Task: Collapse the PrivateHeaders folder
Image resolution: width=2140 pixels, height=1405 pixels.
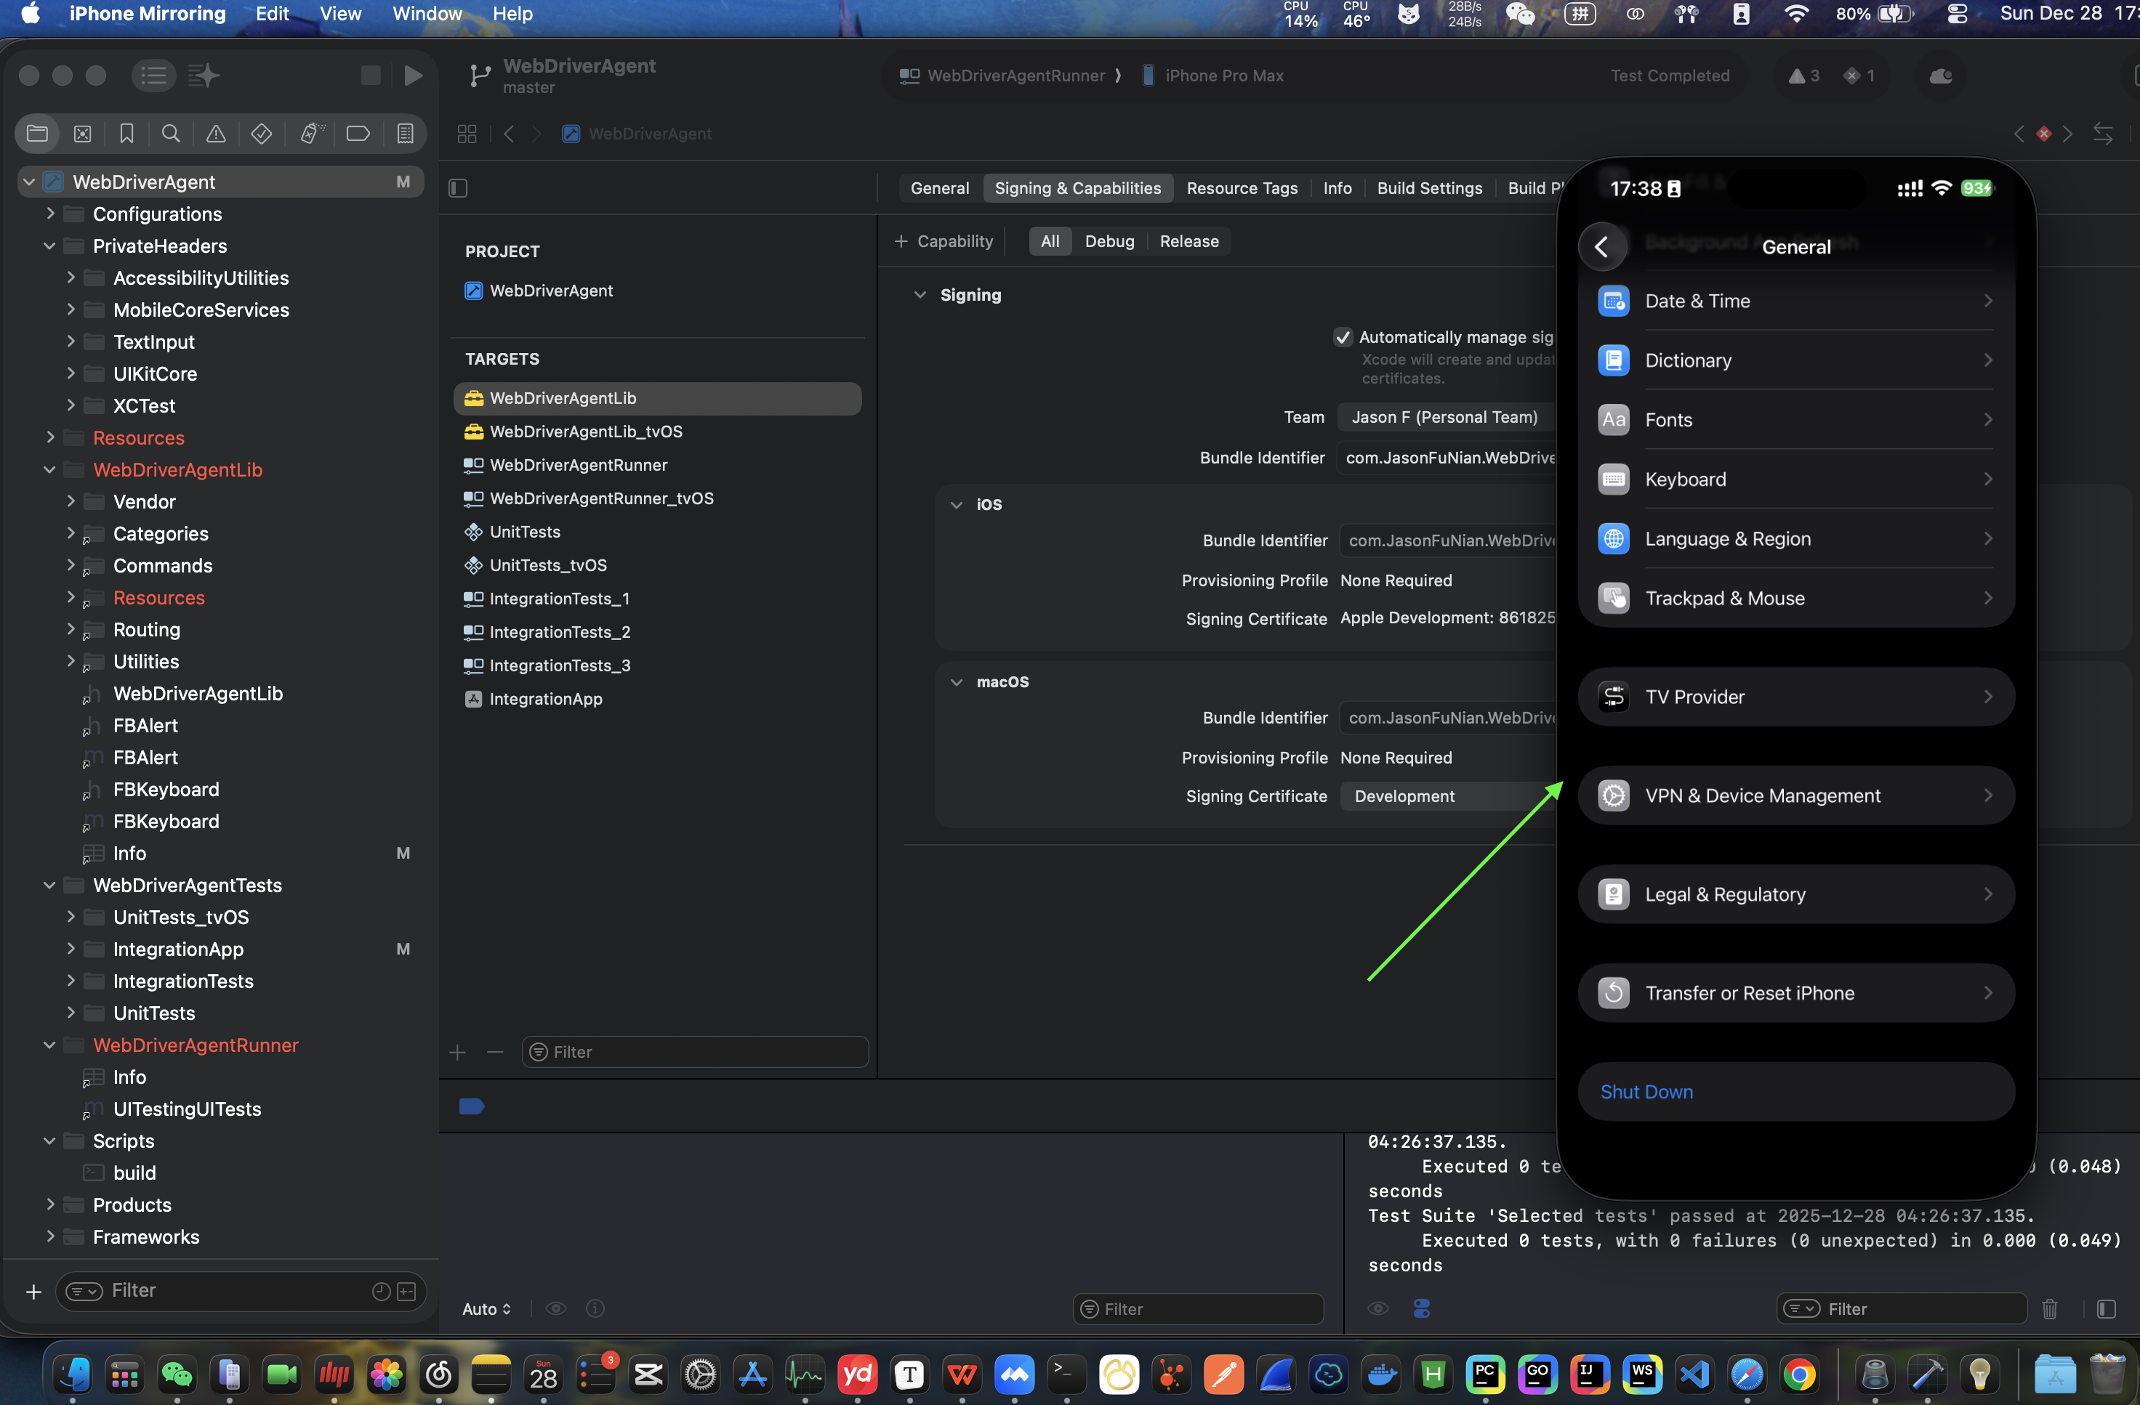Action: pos(50,246)
